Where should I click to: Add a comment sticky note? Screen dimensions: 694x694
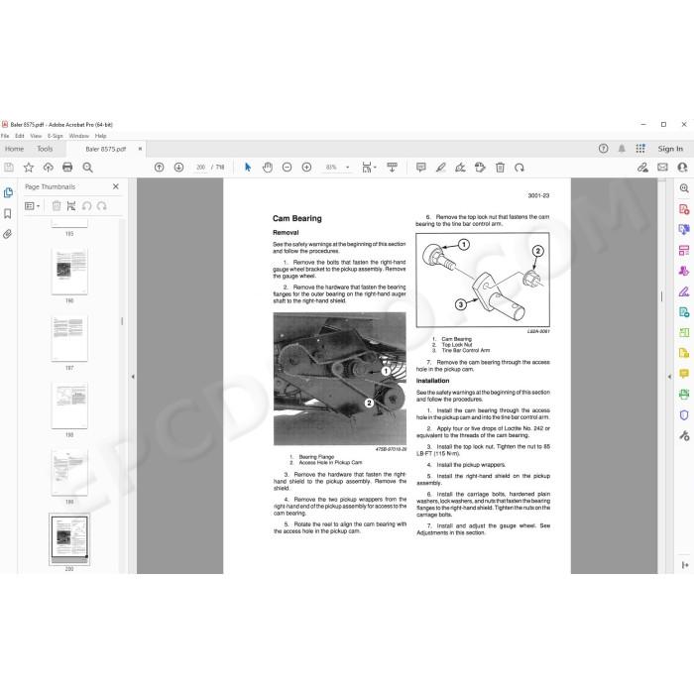click(421, 168)
